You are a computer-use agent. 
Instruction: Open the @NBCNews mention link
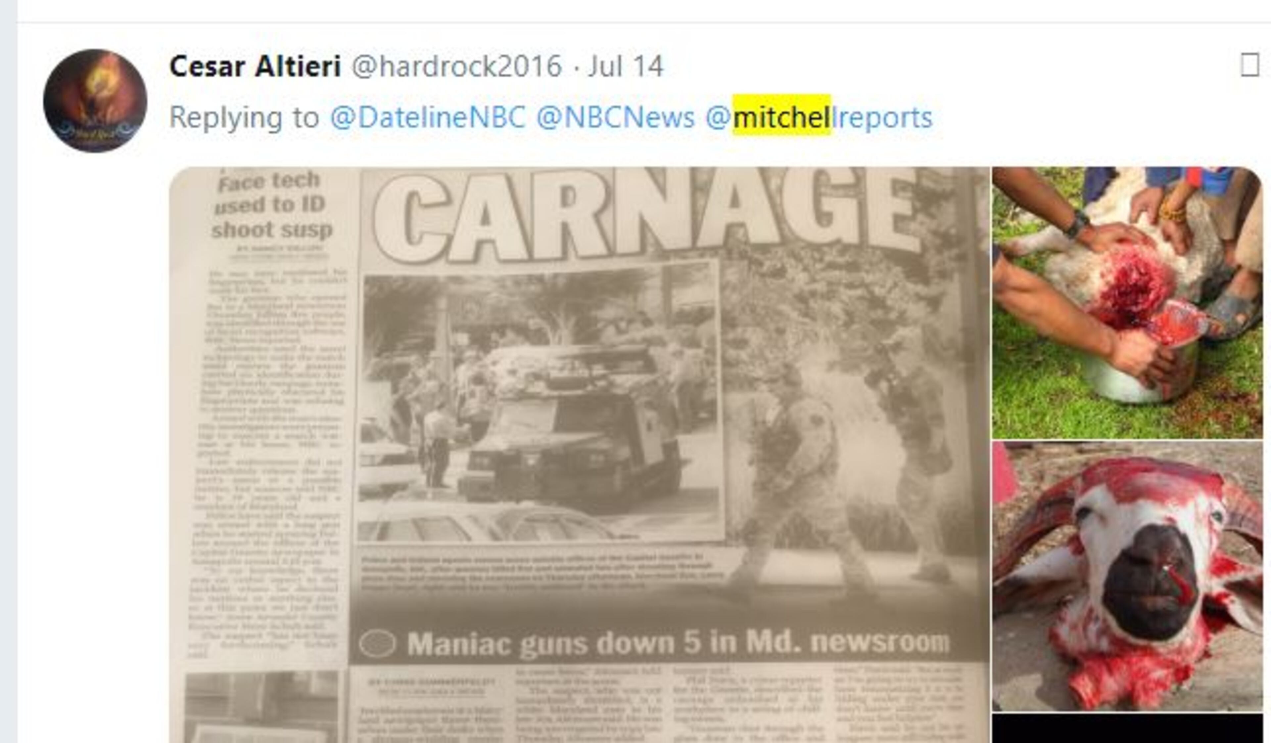click(615, 117)
